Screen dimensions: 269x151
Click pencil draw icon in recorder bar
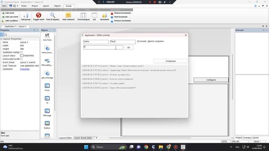164,2
